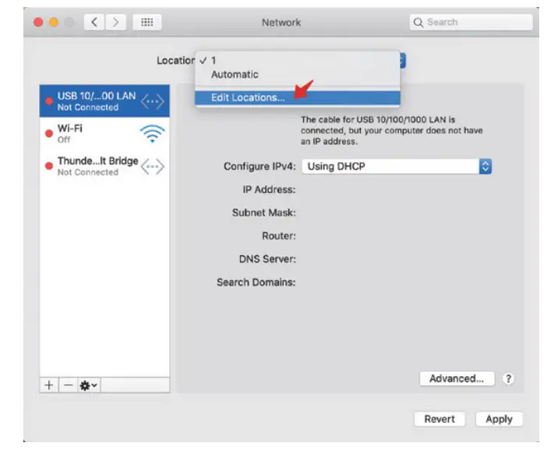Viewport: 554px width, 457px height.
Task: Click the Search field in toolbar
Action: tap(471, 23)
